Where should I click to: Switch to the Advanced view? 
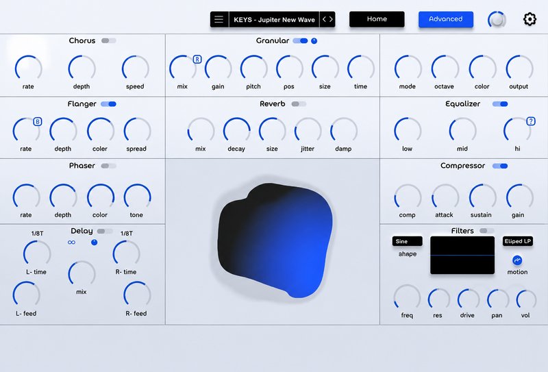[446, 19]
